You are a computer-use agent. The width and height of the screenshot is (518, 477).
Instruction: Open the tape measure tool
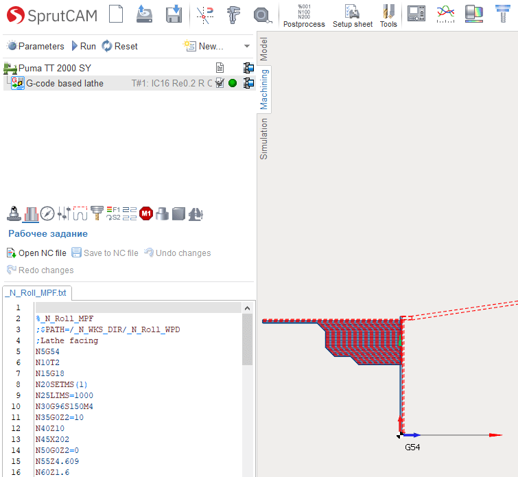[262, 15]
